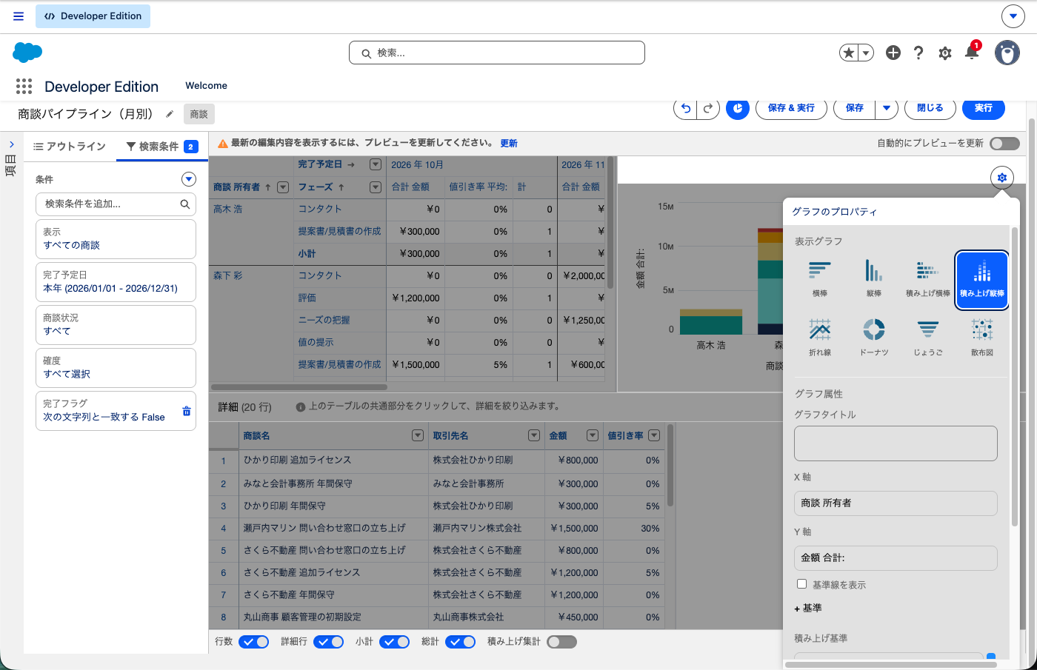
Task: Open the 条件 section dropdown arrow
Action: click(x=189, y=179)
